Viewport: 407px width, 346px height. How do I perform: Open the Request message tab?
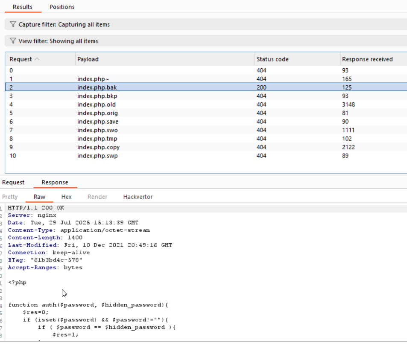13,183
